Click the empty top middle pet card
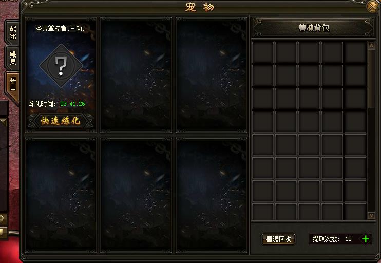 tap(136, 75)
